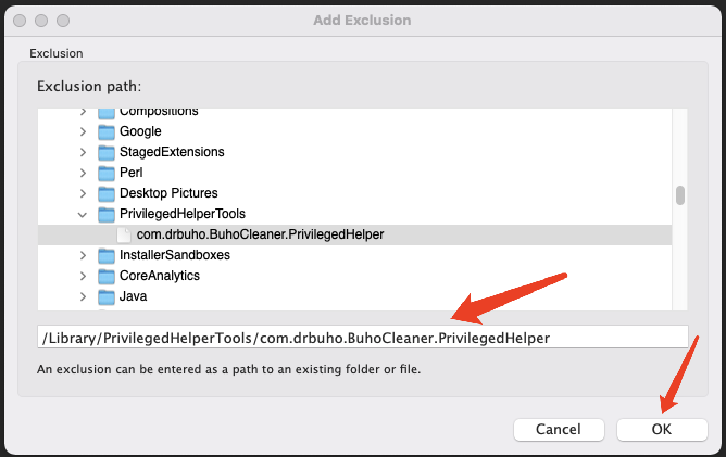Click the Java folder icon
The height and width of the screenshot is (457, 726).
[x=106, y=297]
